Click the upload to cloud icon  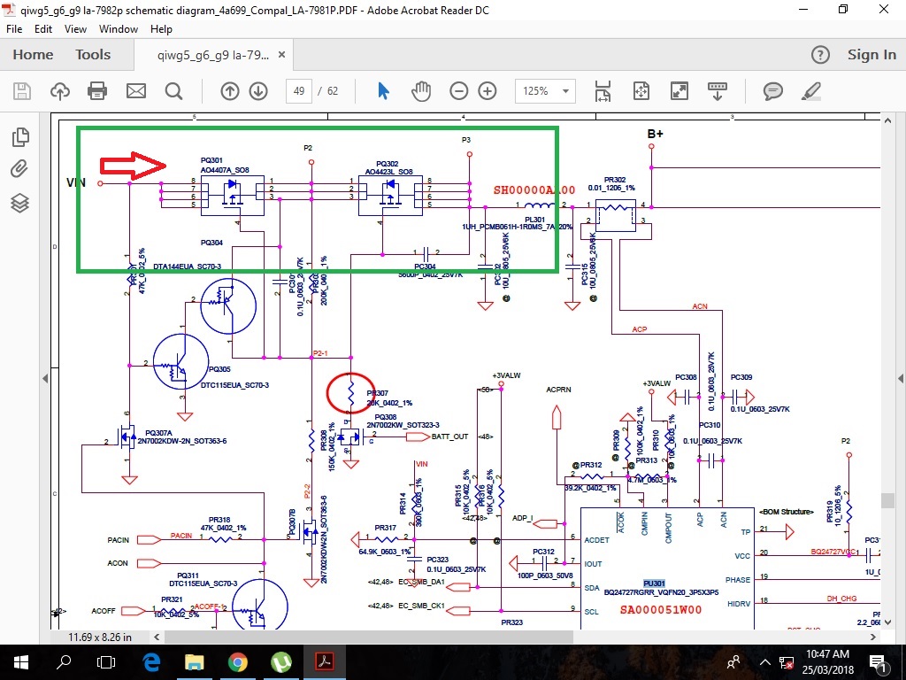click(x=59, y=91)
